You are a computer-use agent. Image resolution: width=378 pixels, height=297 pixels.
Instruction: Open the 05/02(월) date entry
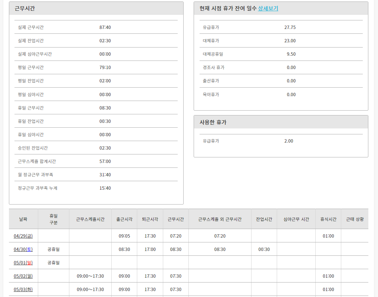23,276
